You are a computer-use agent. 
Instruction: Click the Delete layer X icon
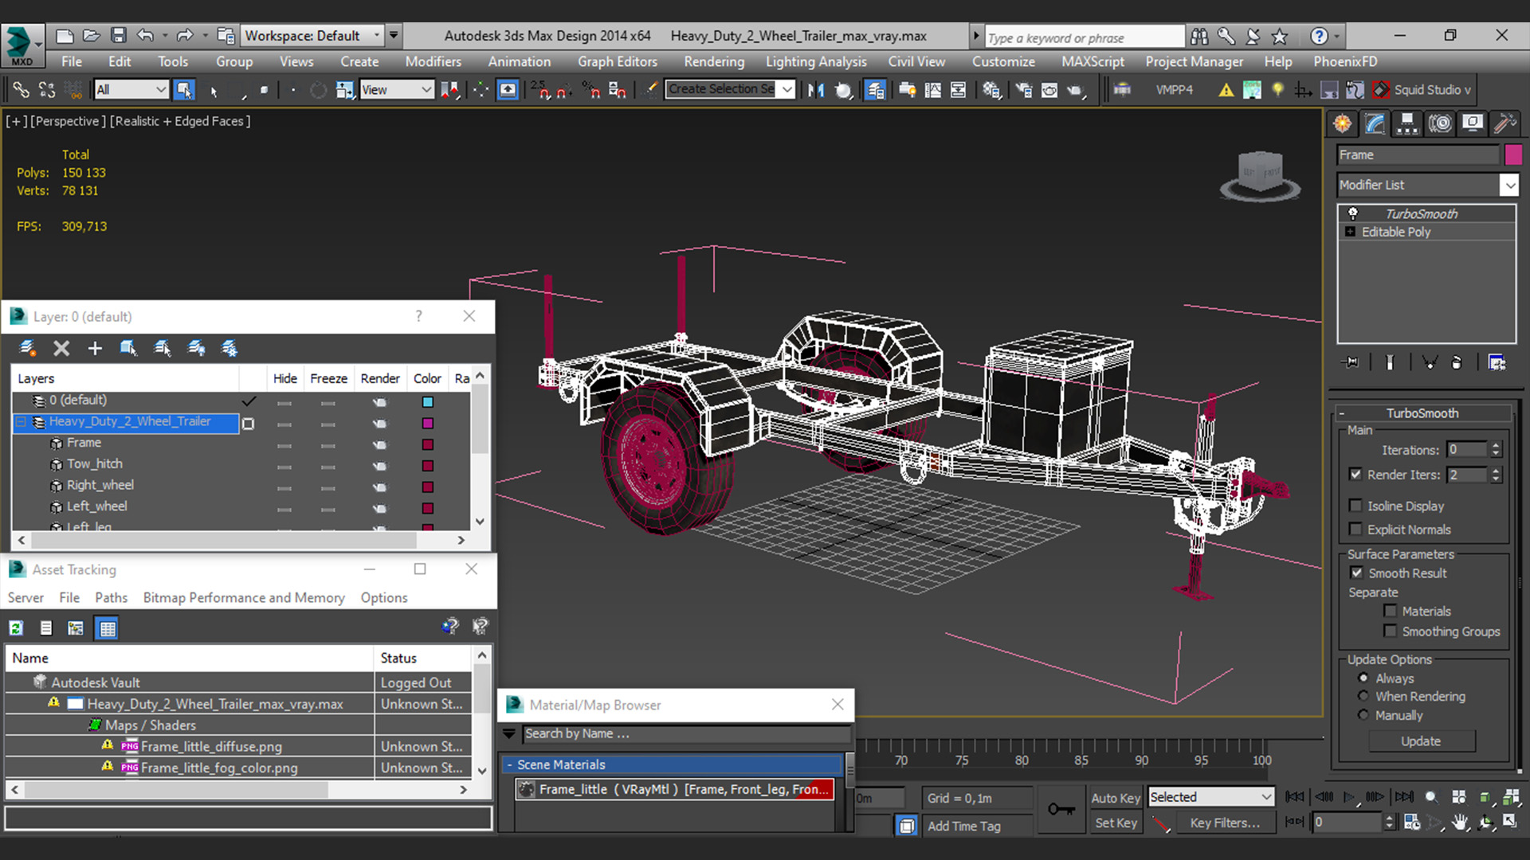[61, 349]
